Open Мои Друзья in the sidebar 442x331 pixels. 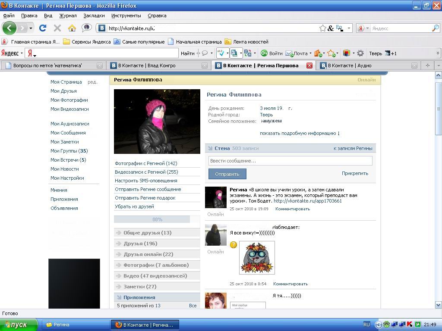coord(63,91)
